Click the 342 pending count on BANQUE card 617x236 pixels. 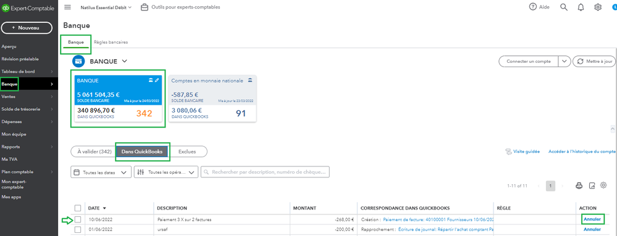coord(144,113)
